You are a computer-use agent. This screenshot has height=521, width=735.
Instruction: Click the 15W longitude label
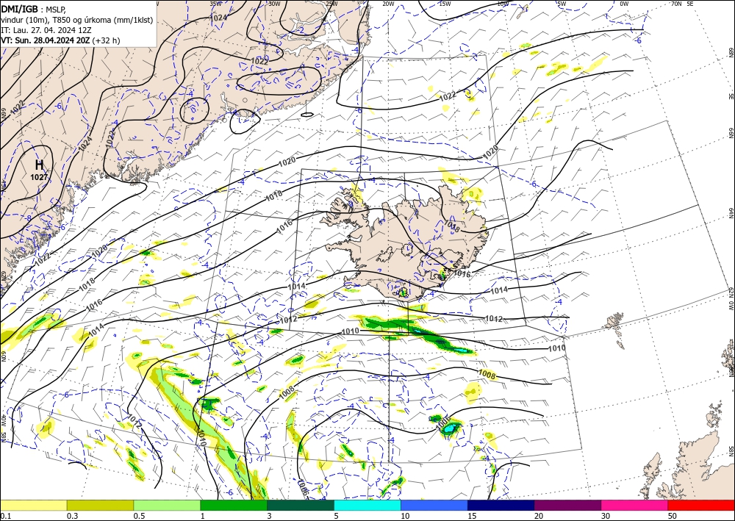pyautogui.click(x=445, y=4)
